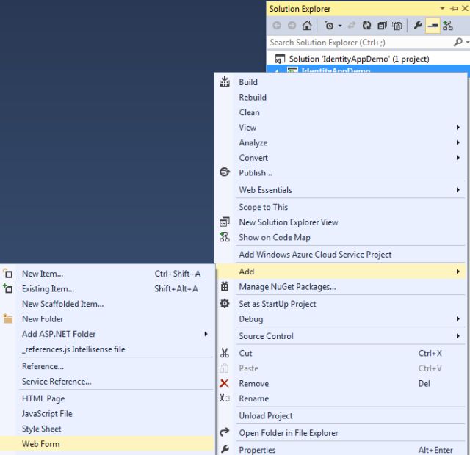
Task: Click the Refresh icon in Solution Explorer
Action: [366, 26]
